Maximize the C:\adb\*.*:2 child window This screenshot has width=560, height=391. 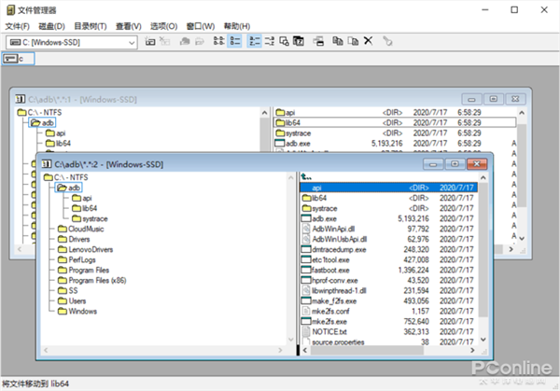click(454, 164)
